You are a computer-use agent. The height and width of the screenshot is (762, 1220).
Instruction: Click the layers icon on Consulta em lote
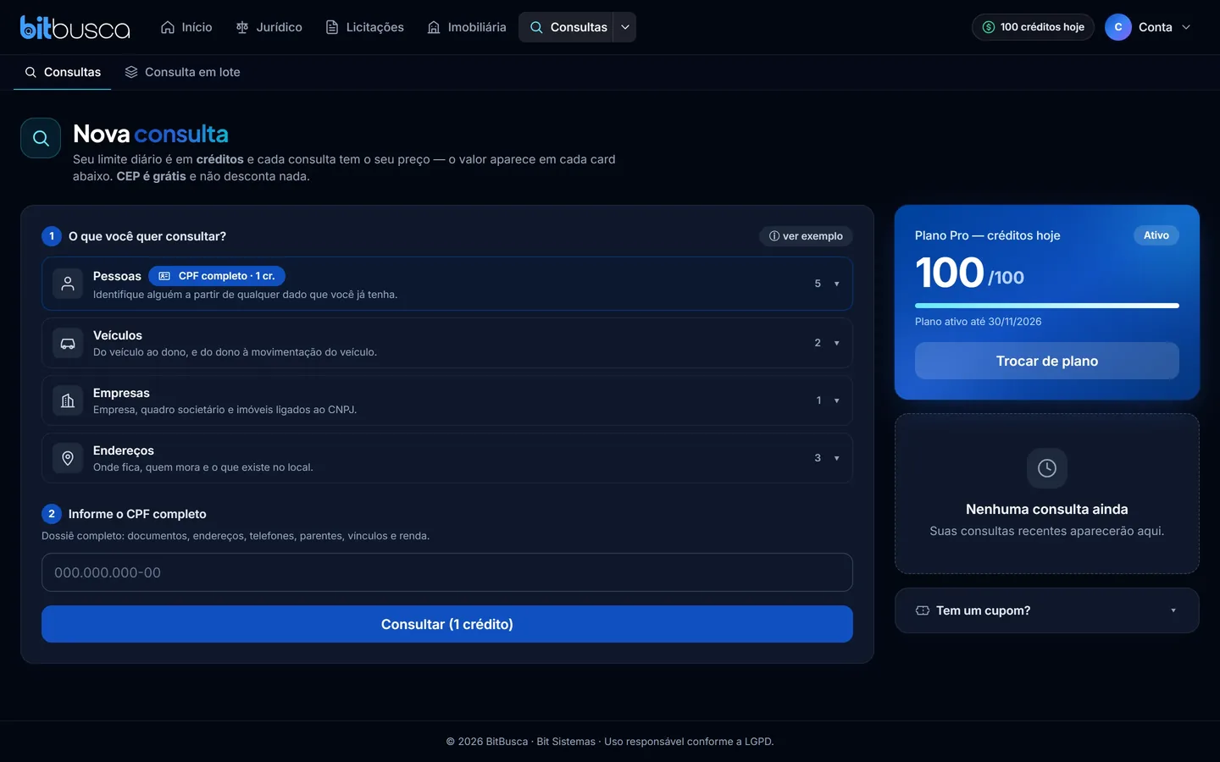pos(131,72)
